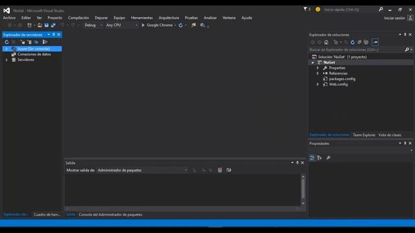Select packages.config file

click(342, 79)
